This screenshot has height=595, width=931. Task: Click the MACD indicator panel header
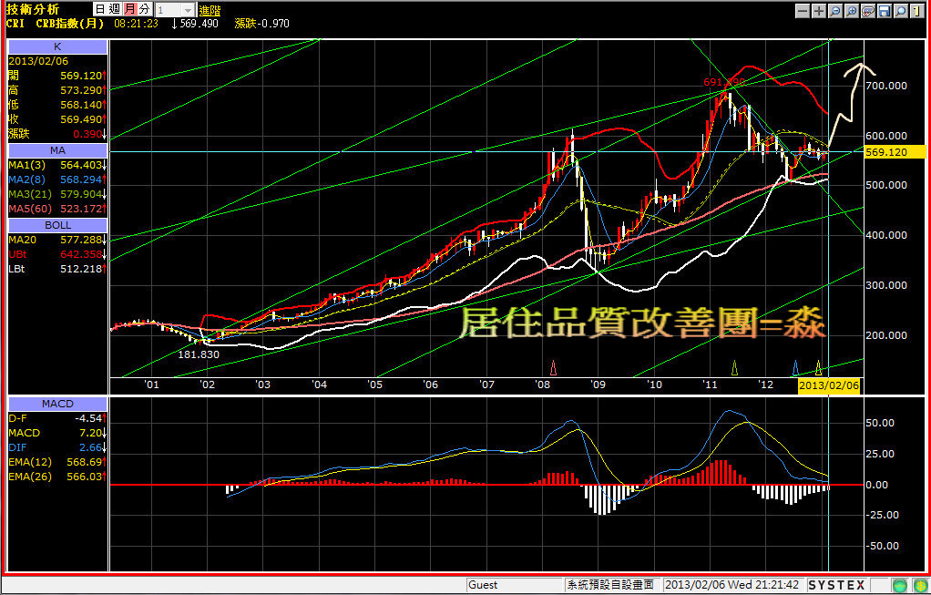point(56,404)
